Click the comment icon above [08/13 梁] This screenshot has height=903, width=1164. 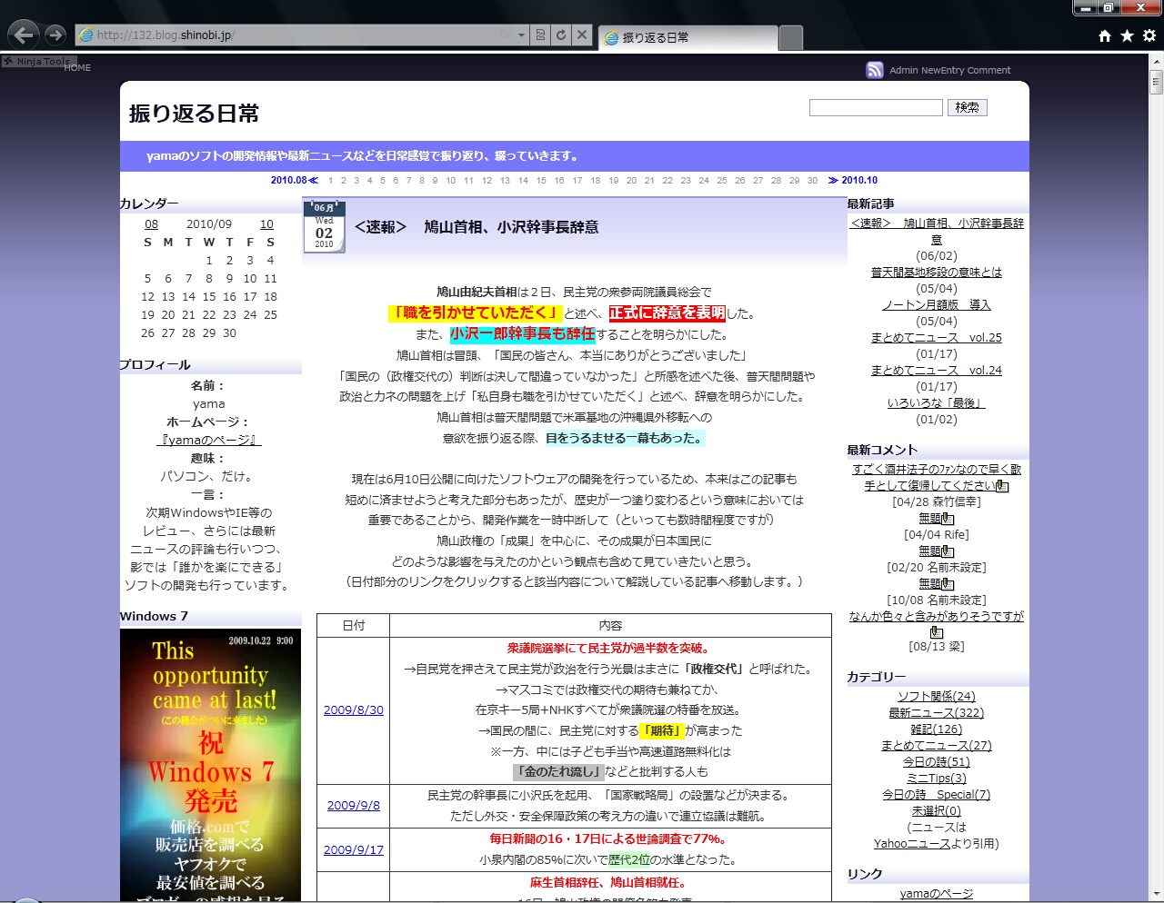937,632
